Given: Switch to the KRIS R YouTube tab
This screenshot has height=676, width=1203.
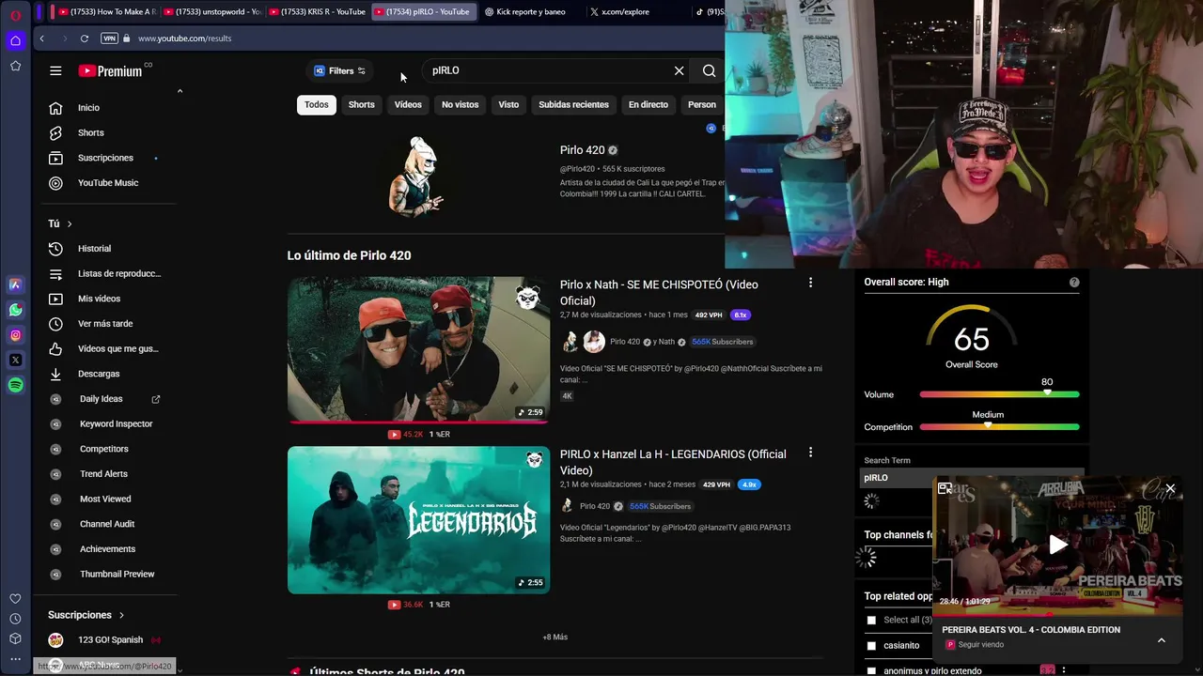Looking at the screenshot, I should click(317, 11).
